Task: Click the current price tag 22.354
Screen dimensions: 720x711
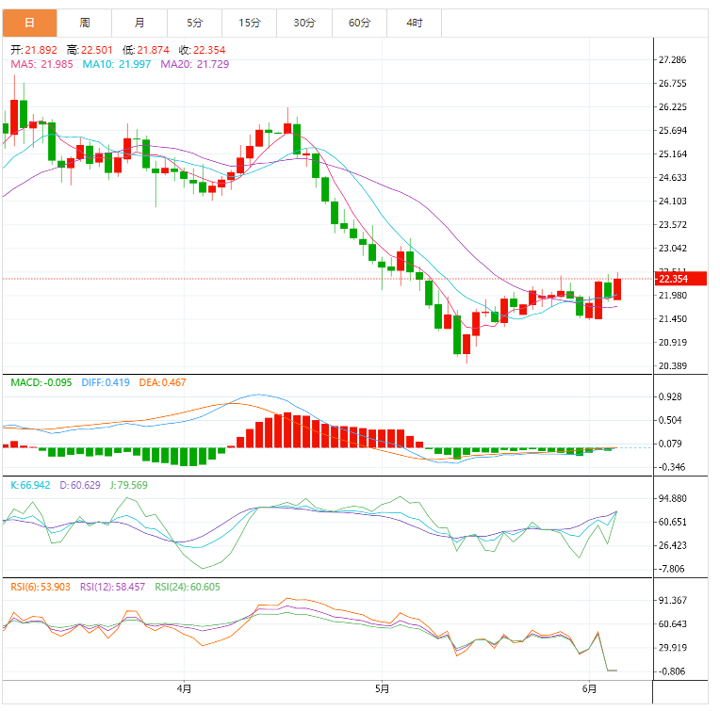Action: click(x=680, y=279)
